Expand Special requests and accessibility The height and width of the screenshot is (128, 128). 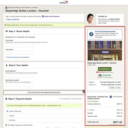pyautogui.click(x=17, y=57)
